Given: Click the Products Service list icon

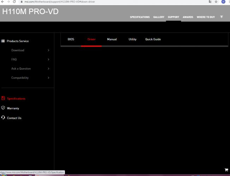Looking at the screenshot, I should coord(3,41).
